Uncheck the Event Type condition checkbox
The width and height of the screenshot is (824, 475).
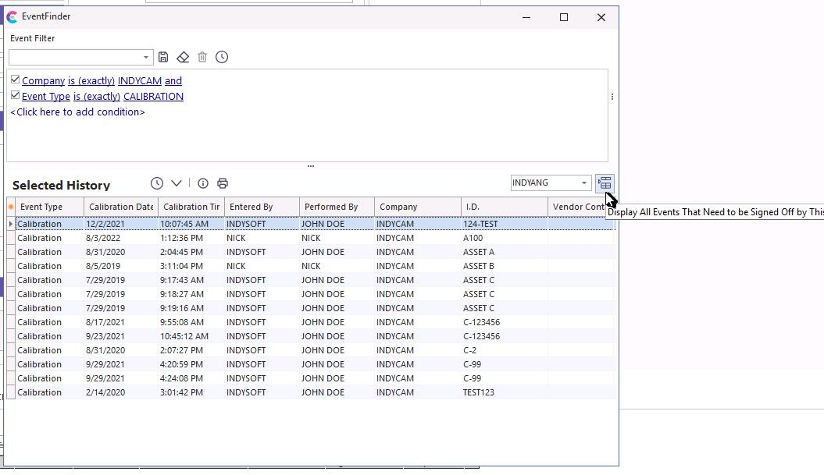15,95
